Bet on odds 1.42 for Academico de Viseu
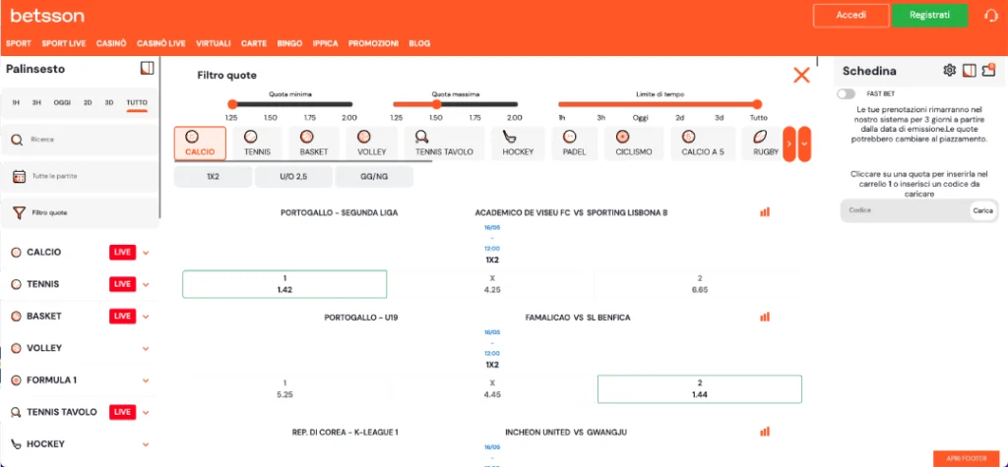This screenshot has width=1008, height=467. click(x=284, y=284)
